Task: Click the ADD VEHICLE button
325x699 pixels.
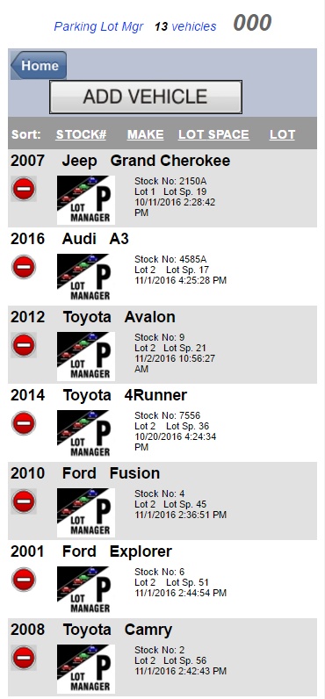Action: pos(146,97)
